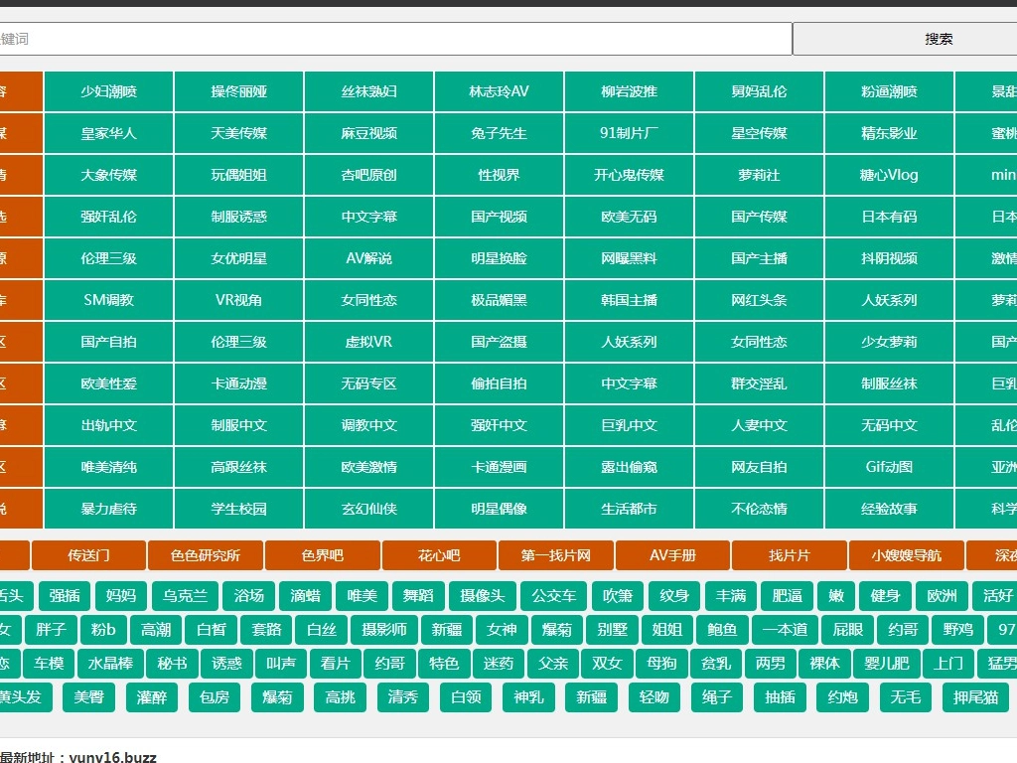Open the 麻豆视频 category
The height and width of the screenshot is (763, 1017).
(369, 133)
